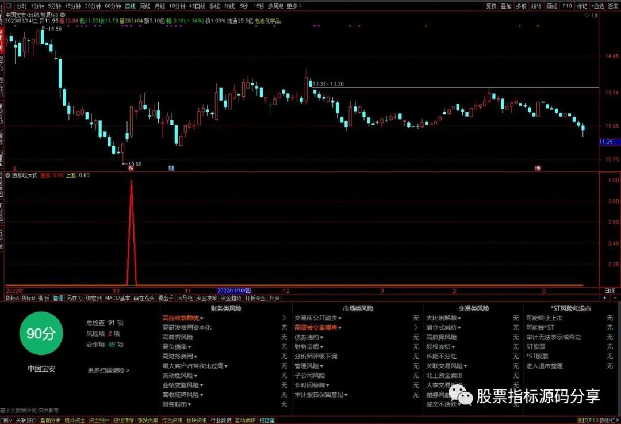Click the green 90分 score circle

(x=41, y=333)
